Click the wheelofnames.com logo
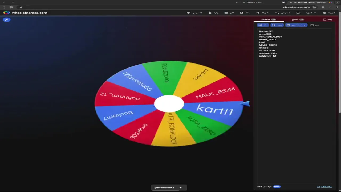The image size is (341, 192). (x=6, y=13)
